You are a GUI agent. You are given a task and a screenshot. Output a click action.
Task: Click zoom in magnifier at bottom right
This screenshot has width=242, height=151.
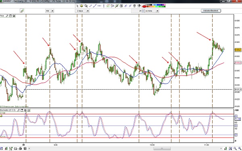click(240, 149)
